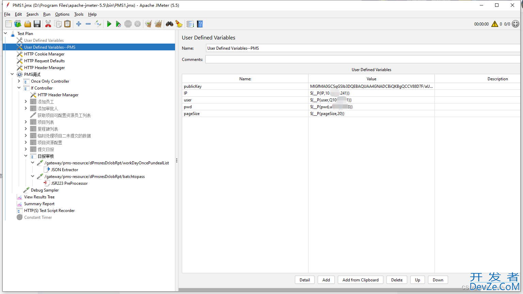Select JSR223 PreProcessor in tree

pyautogui.click(x=69, y=183)
